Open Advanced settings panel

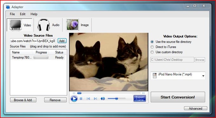pos(195,108)
